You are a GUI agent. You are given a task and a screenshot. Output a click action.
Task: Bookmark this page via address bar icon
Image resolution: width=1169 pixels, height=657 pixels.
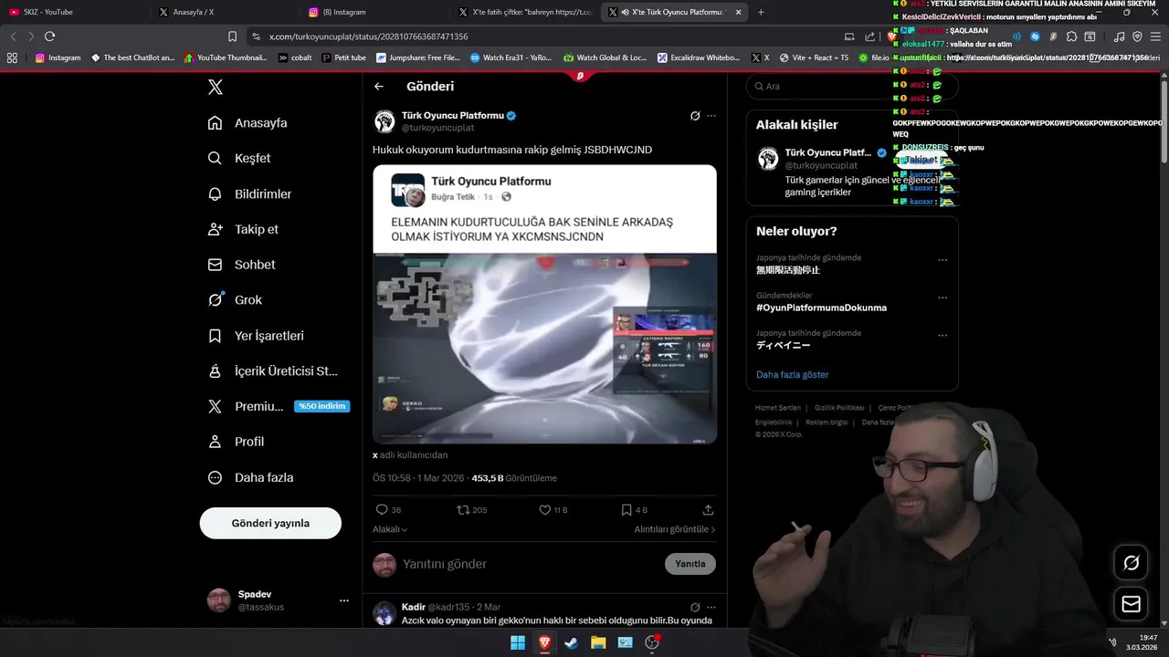pos(232,36)
